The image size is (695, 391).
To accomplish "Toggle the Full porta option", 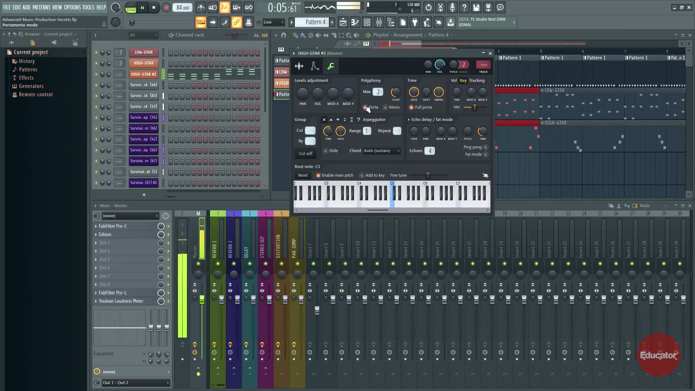I will coord(412,108).
